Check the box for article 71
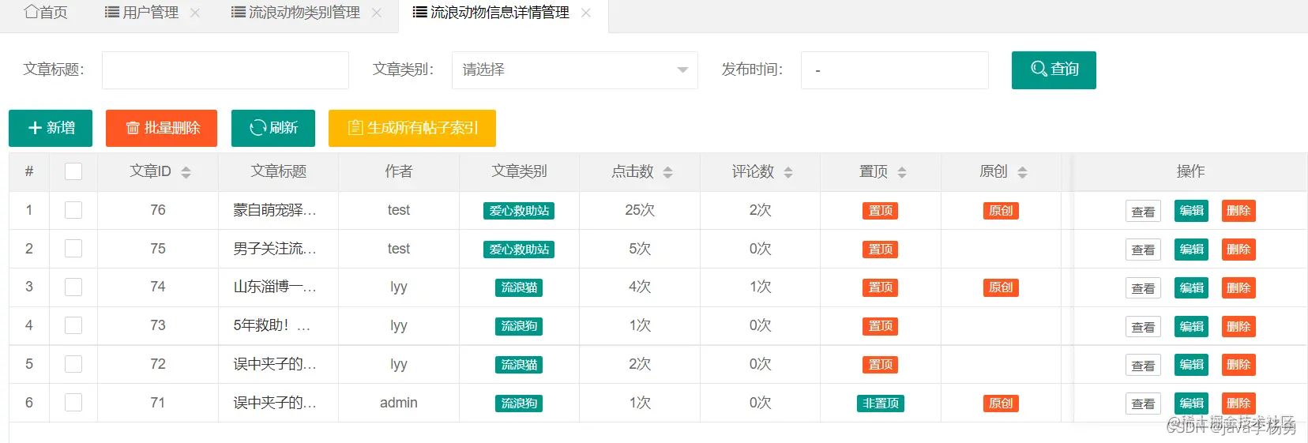Screen dimensions: 1308x443 pos(73,403)
